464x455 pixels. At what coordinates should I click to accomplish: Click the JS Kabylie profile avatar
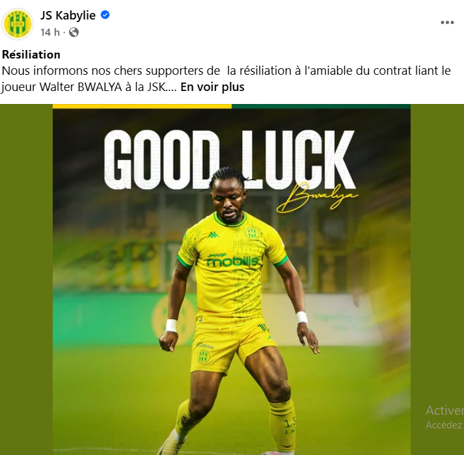18,24
